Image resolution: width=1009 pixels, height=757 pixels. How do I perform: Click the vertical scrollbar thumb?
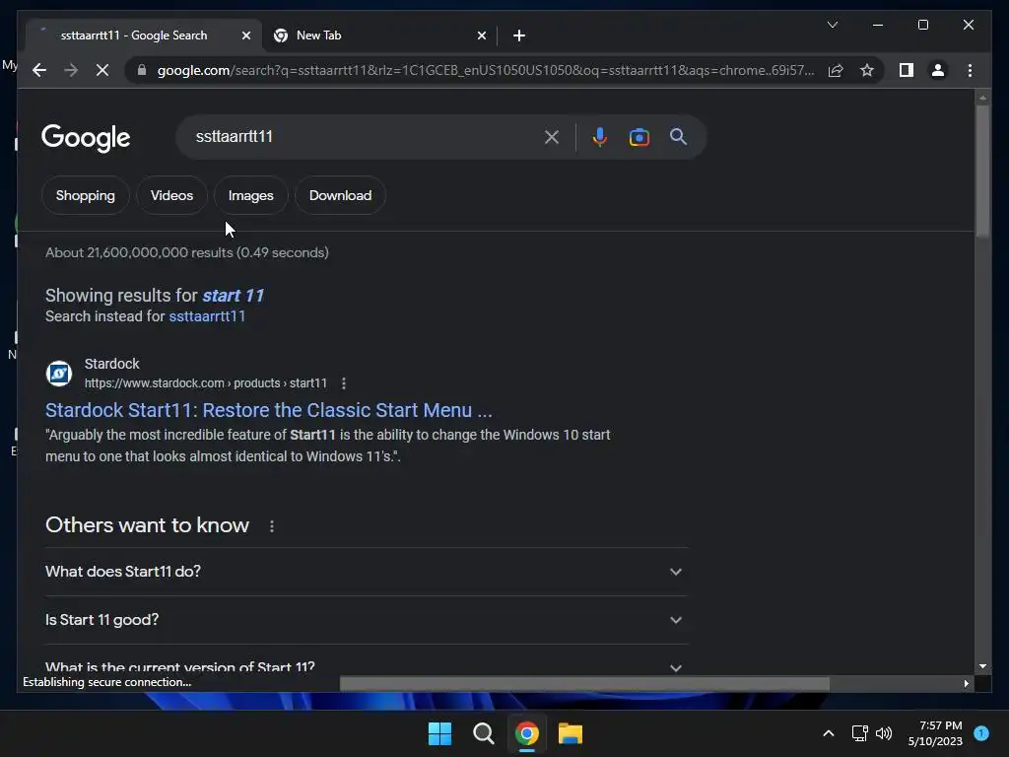point(982,172)
